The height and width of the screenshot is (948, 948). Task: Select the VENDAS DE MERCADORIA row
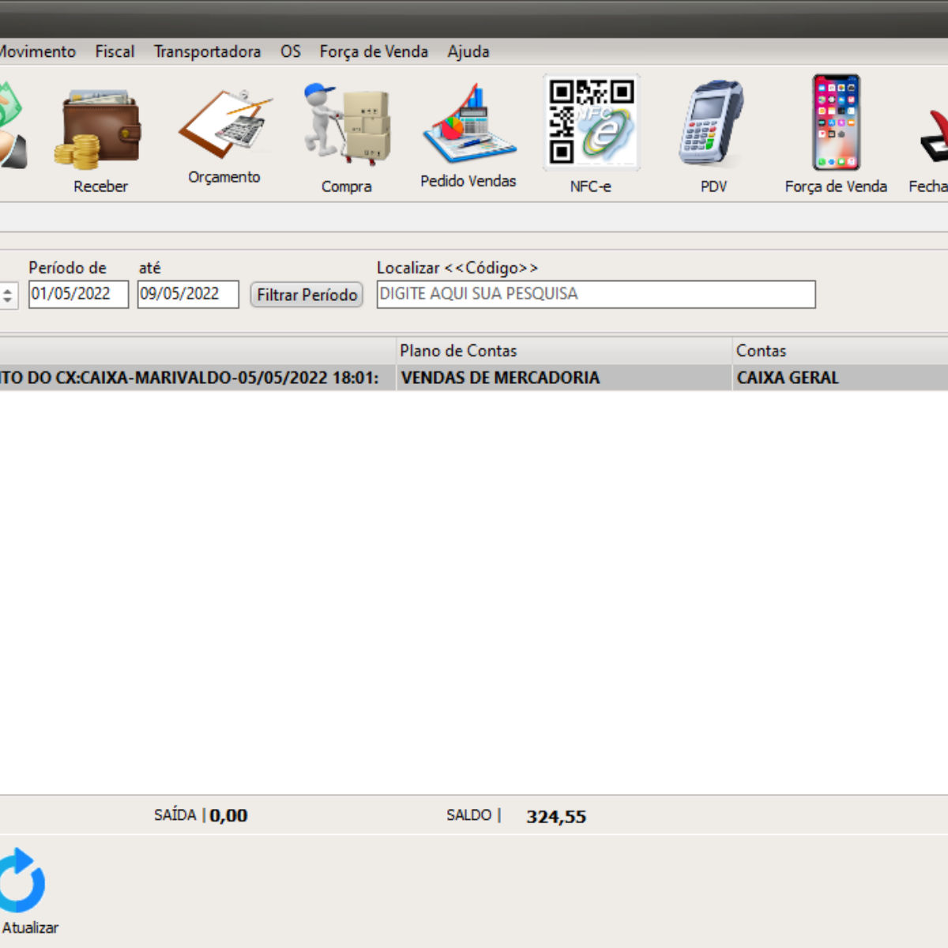[x=500, y=378]
